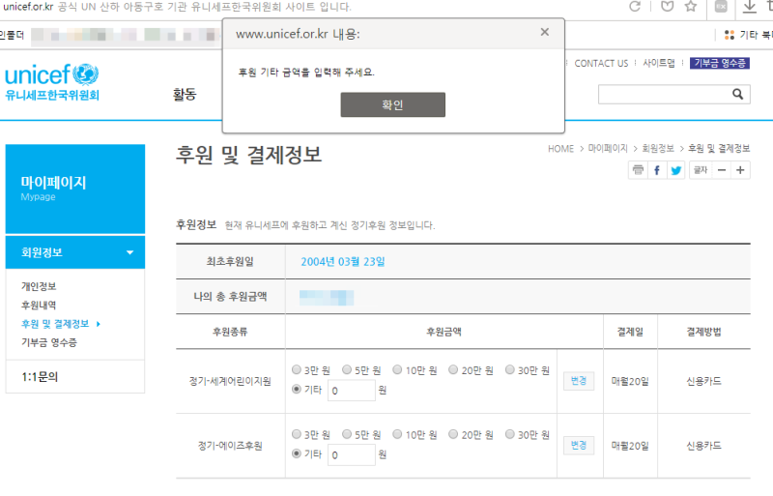Image resolution: width=773 pixels, height=496 pixels.
Task: Close the www.unicef.or.kr alert dialog
Action: 544,32
